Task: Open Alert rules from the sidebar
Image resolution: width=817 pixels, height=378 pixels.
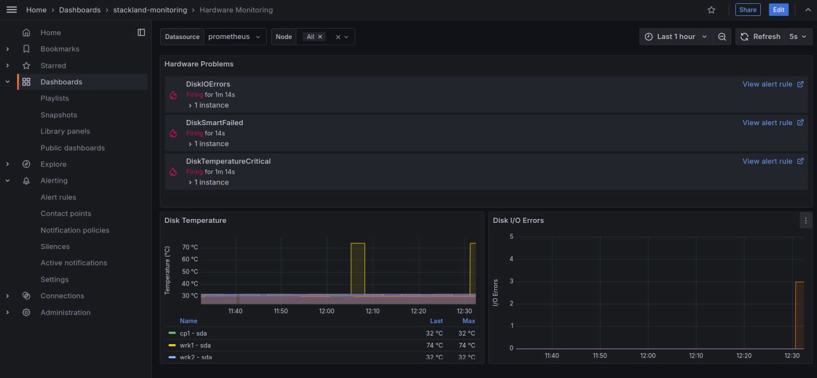Action: 58,197
